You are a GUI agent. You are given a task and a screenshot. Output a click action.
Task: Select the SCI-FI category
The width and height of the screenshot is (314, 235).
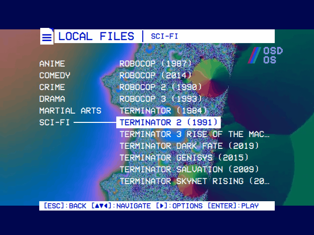coord(54,122)
